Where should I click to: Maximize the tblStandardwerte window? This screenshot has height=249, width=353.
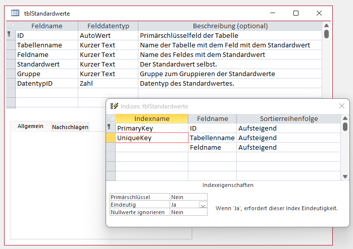296,13
